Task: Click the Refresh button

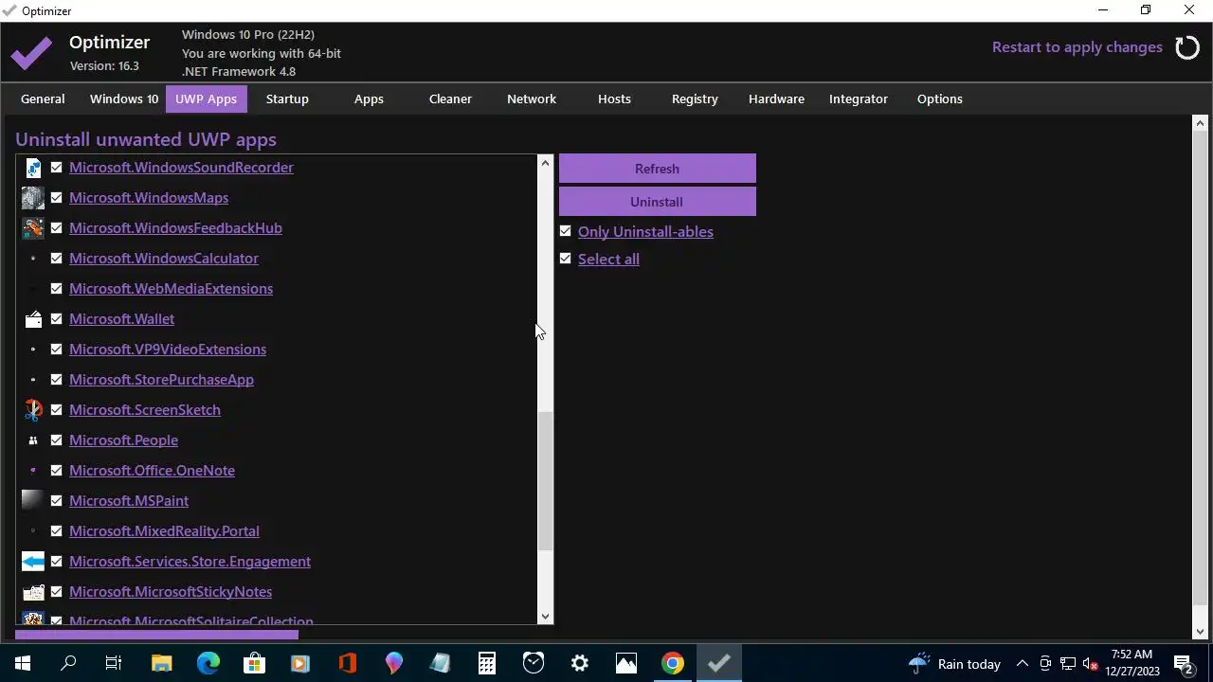Action: 657,169
